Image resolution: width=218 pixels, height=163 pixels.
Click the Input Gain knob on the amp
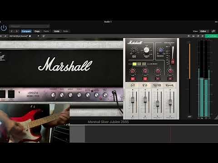pyautogui.click(x=105, y=95)
